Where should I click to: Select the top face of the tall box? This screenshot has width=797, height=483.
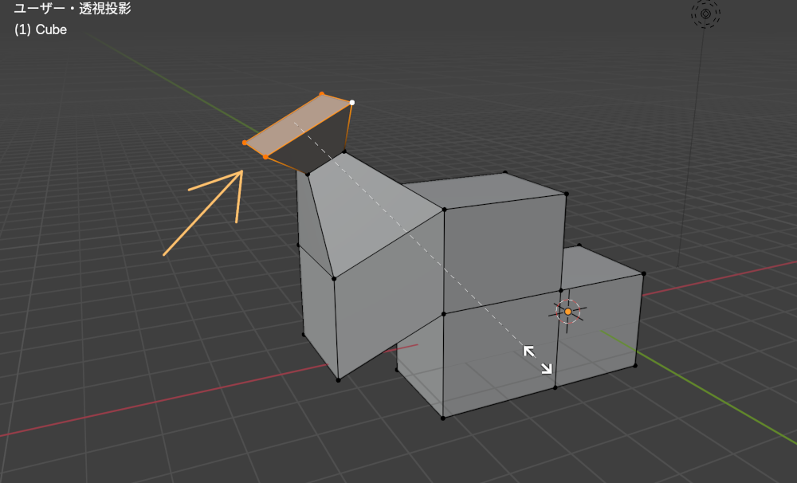483,190
